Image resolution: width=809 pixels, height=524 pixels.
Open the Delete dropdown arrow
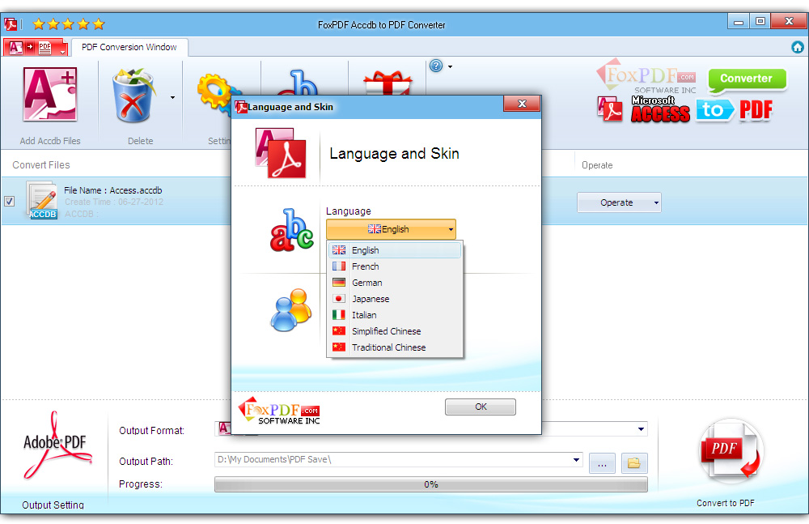172,97
